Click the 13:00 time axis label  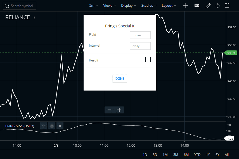click(x=158, y=146)
